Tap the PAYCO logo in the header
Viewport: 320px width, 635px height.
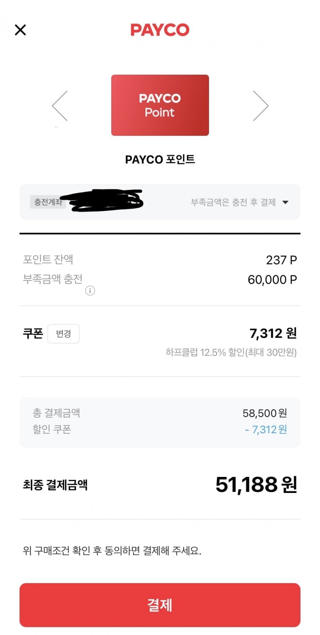point(160,30)
